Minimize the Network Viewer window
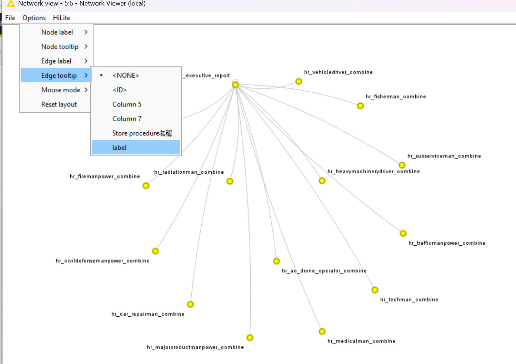The image size is (516, 364). click(498, 3)
